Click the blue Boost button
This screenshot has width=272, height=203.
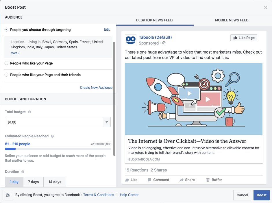(262, 195)
